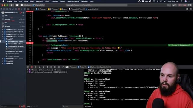Click updateUI(with:) in jump bar

click(x=92, y=9)
